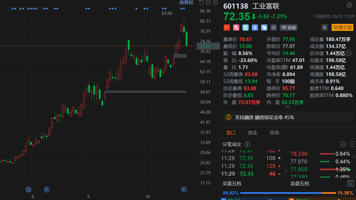Image resolution: width=356 pixels, height=200 pixels.
Task: Click the 快捷交易 quick trade button
Action: 342,27
